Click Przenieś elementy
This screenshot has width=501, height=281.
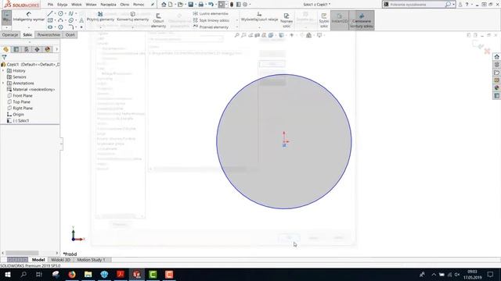pos(211,27)
